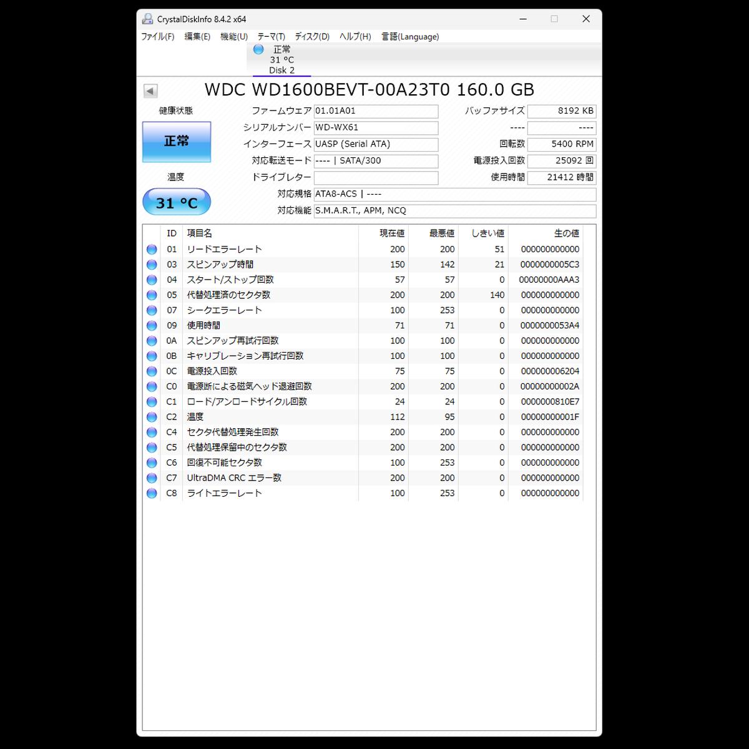
Task: Click the シリアルナンバー field
Action: point(376,128)
